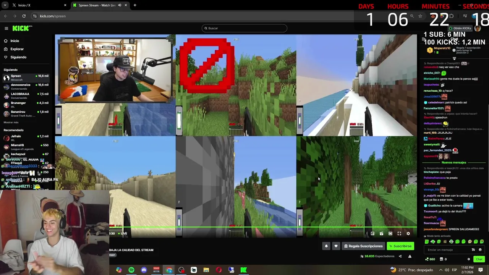Toggle fullscreen in the video player
489x275 pixels.
[399, 234]
